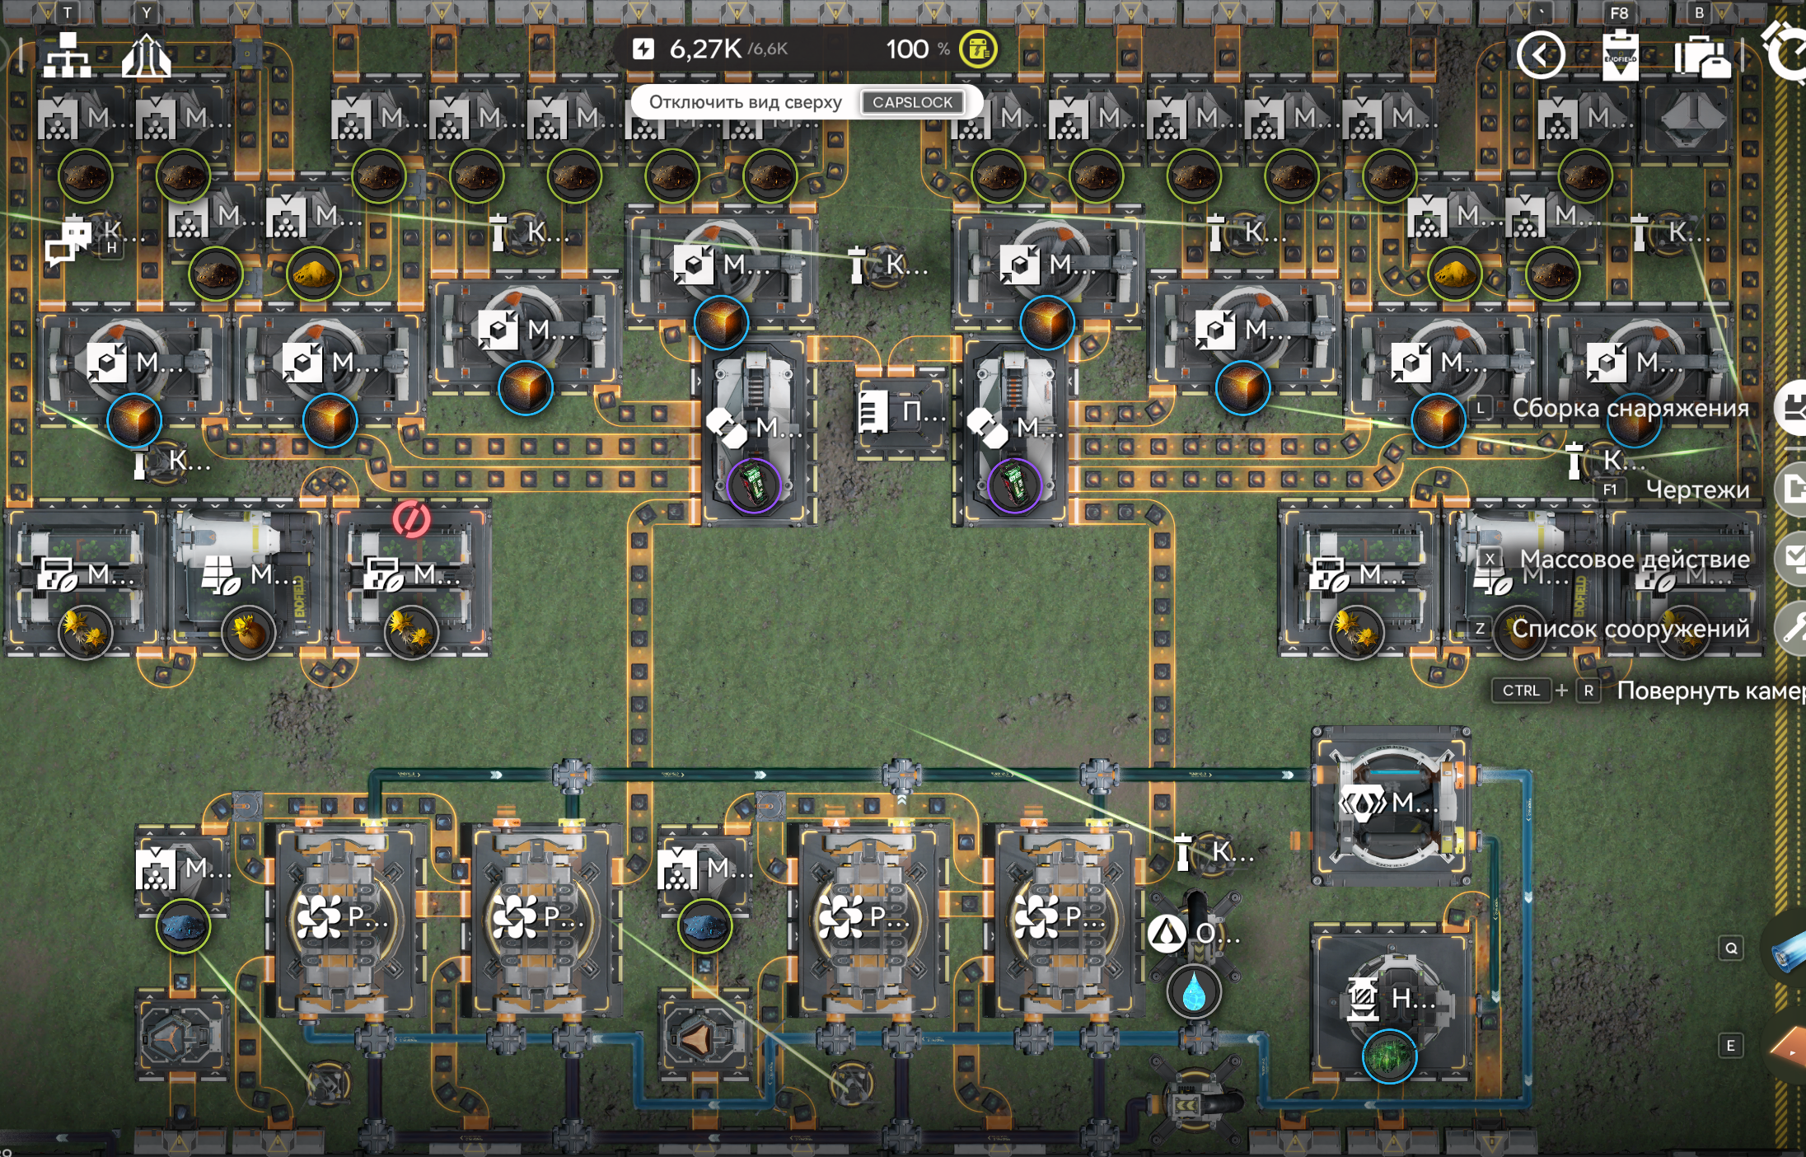Click the blue ore icon under the bottom-left miner
Image resolution: width=1806 pixels, height=1157 pixels.
183,927
